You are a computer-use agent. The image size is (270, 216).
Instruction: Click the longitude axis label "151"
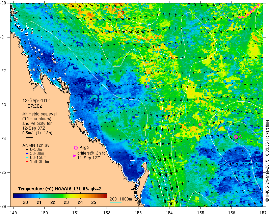pos(76,213)
